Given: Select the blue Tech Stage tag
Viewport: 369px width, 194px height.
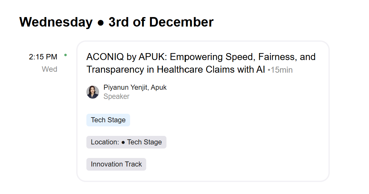Looking at the screenshot, I should (x=108, y=120).
